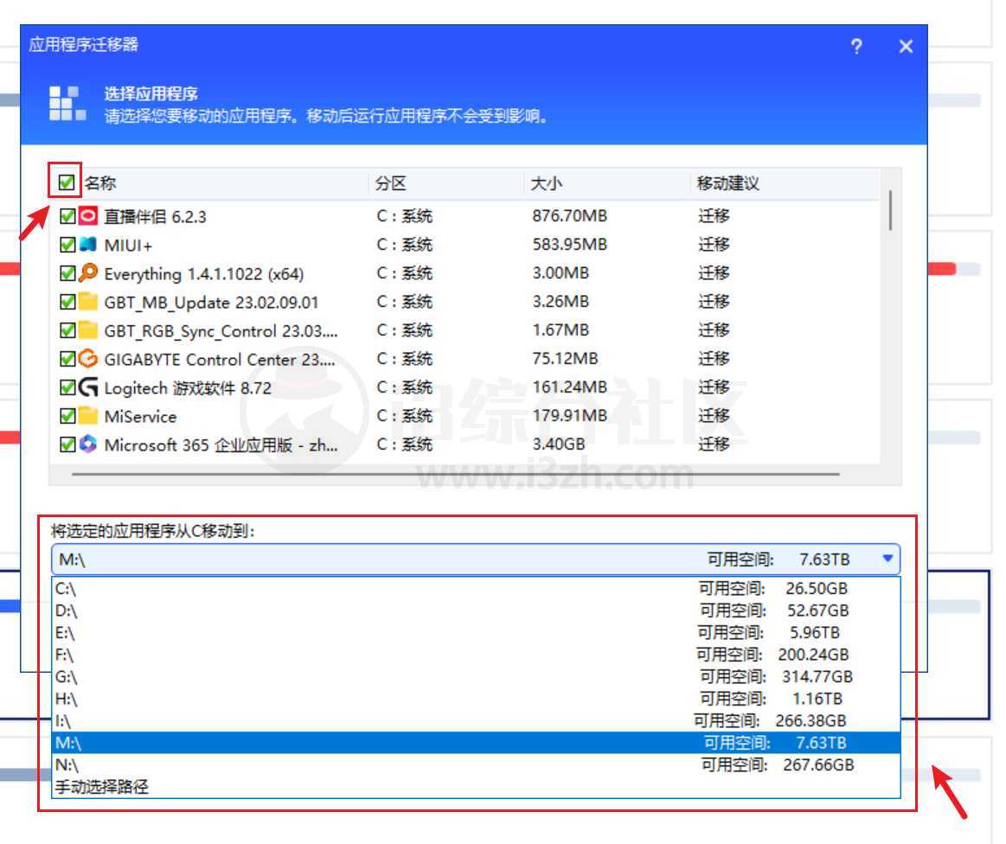
Task: Choose G:\ with 314.77GB free
Action: tap(476, 676)
